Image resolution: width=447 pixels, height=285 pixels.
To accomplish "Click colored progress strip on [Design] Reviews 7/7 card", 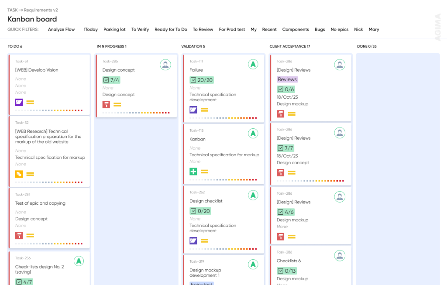I will coord(310,181).
